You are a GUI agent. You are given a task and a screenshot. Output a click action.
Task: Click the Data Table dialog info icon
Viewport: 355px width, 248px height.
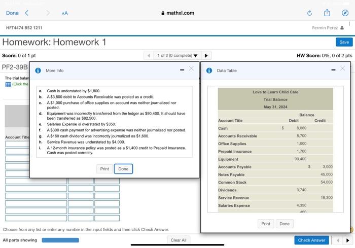coord(209,70)
